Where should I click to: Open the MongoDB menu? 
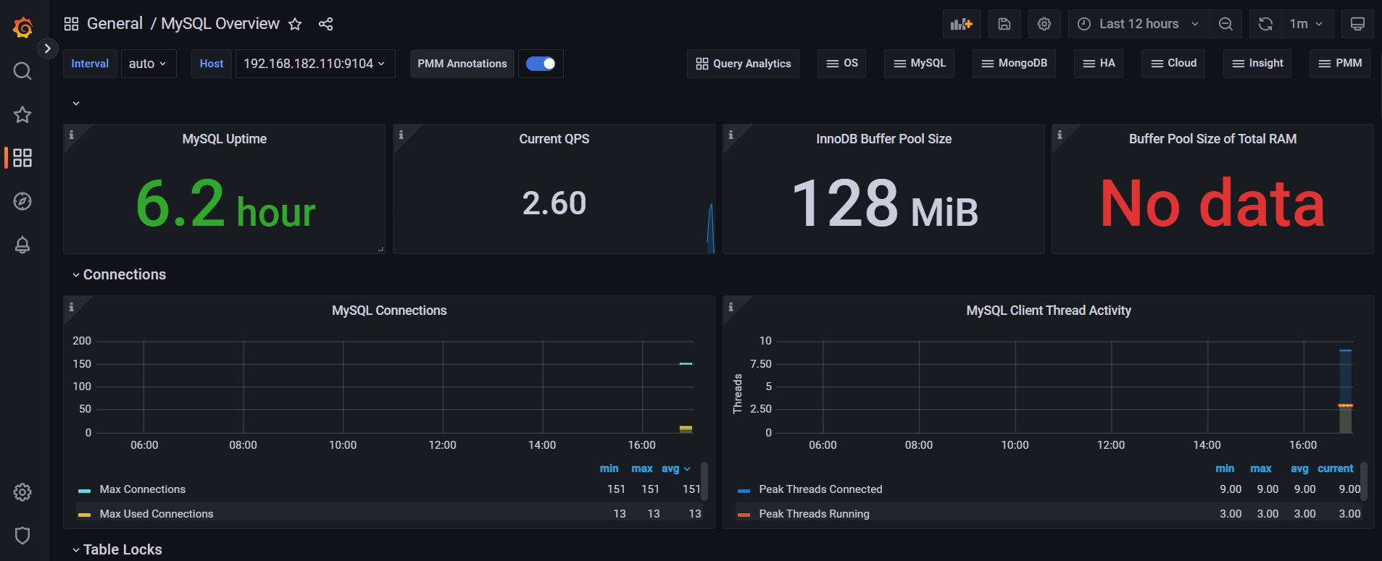click(1014, 64)
